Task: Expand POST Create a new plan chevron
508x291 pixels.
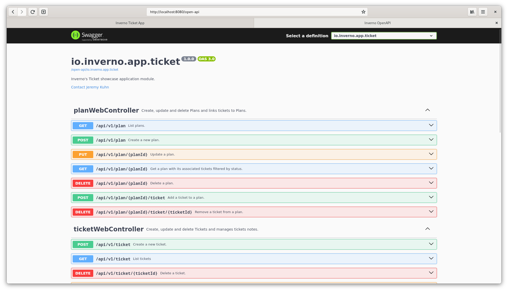Action: (431, 140)
